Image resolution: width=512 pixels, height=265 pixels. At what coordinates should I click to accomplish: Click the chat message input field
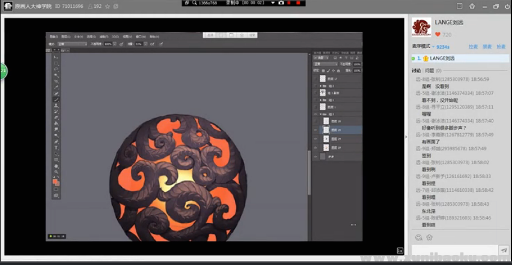454,251
